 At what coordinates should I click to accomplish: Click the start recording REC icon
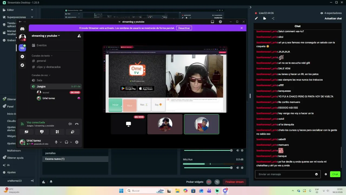pos(209,182)
